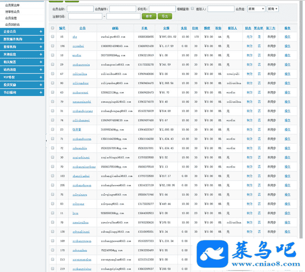Click plus icon beside 站内消息
305x272 pixels.
pyautogui.click(x=41, y=70)
